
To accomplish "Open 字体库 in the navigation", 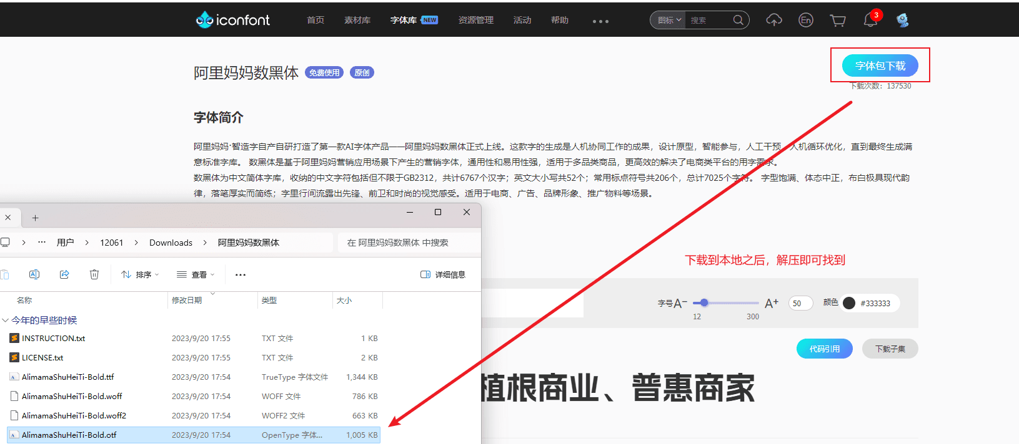I will tap(404, 20).
